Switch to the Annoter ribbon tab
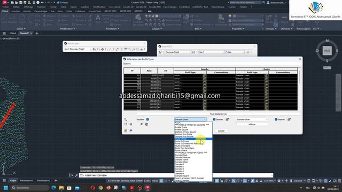342x192 pixels. tap(27, 11)
